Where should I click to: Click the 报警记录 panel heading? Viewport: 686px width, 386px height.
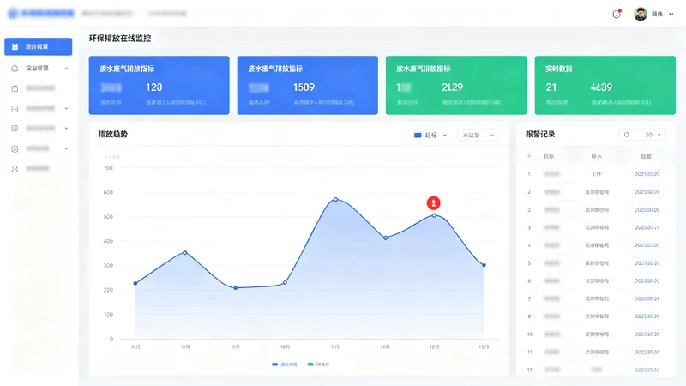point(540,135)
